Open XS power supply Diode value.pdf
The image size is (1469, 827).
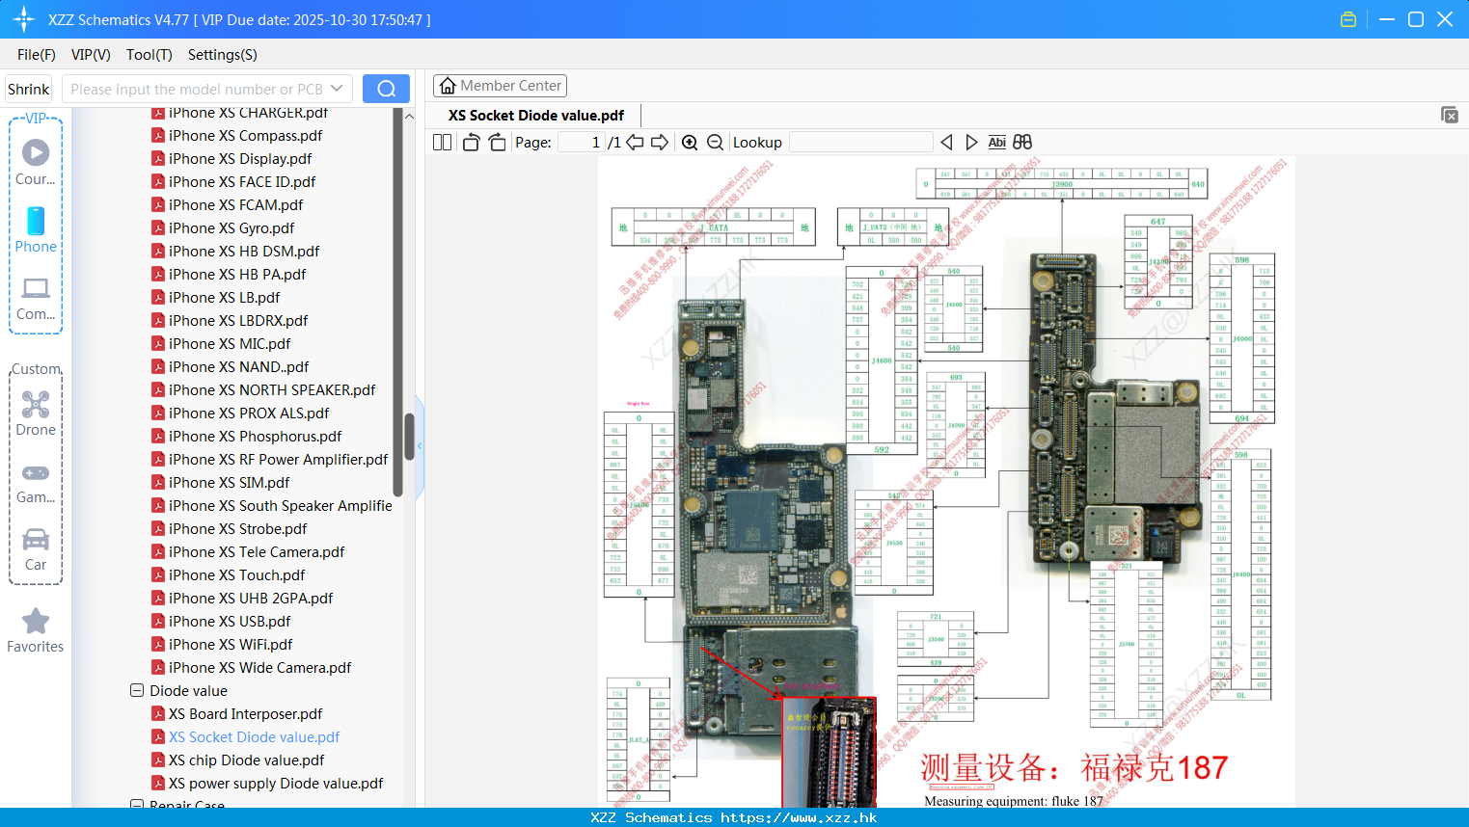(276, 783)
